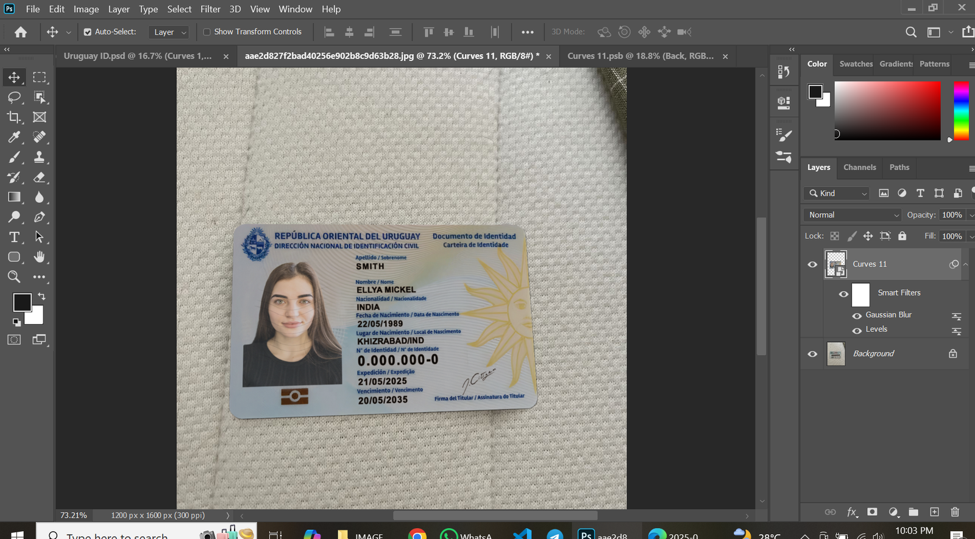Click the foreground color swatch in Color panel
Image resolution: width=975 pixels, height=539 pixels.
click(815, 92)
